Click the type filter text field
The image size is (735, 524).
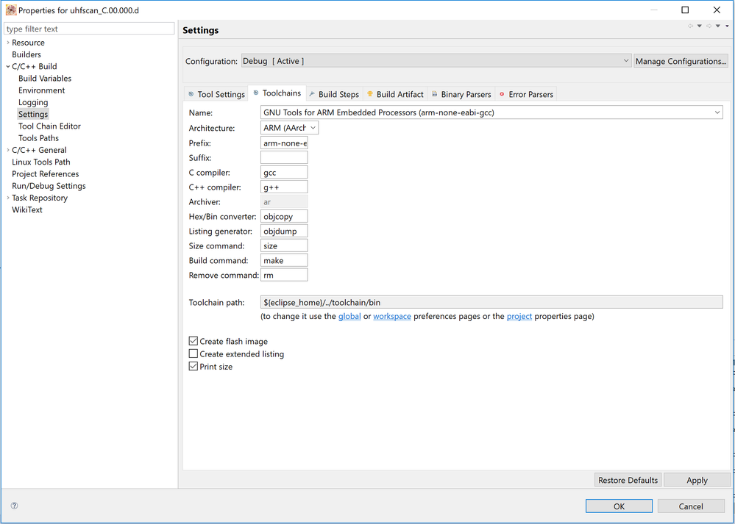tap(89, 29)
